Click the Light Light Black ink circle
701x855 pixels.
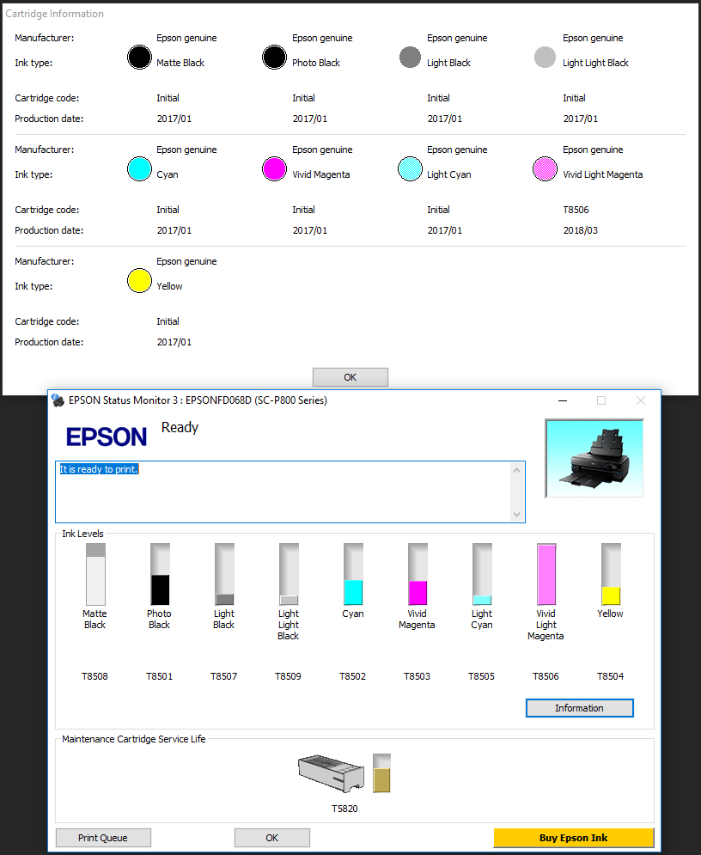point(545,58)
